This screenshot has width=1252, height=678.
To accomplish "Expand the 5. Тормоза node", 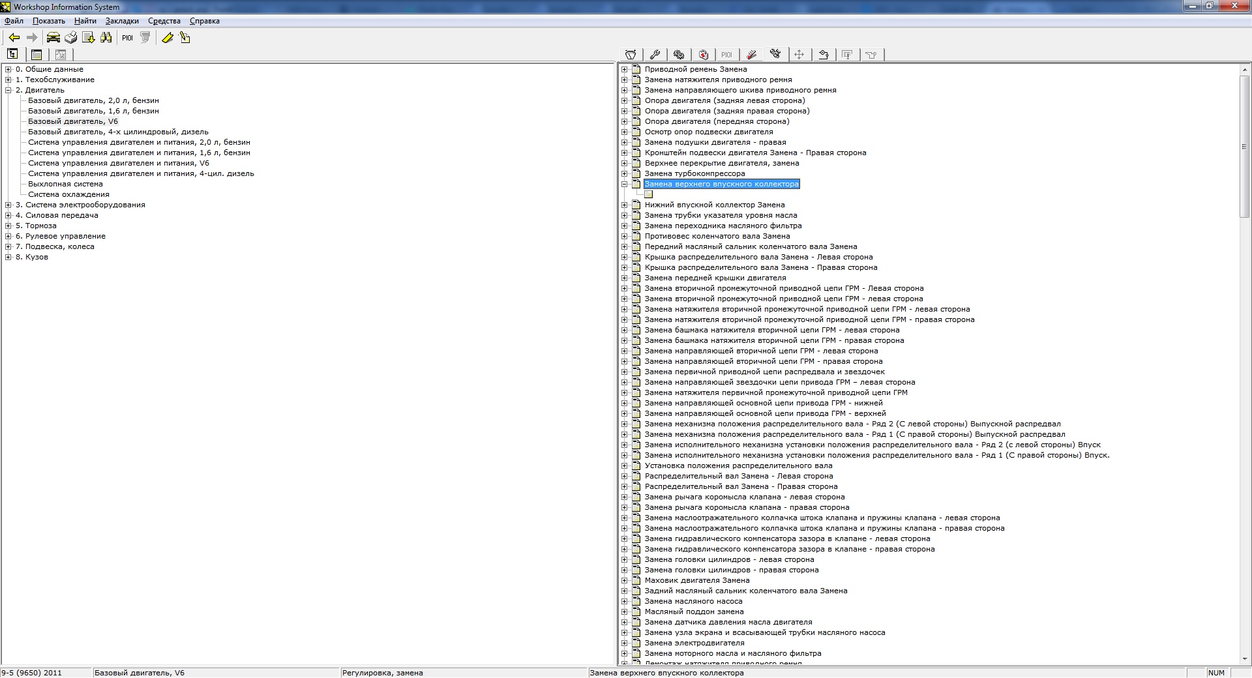I will pyautogui.click(x=8, y=226).
